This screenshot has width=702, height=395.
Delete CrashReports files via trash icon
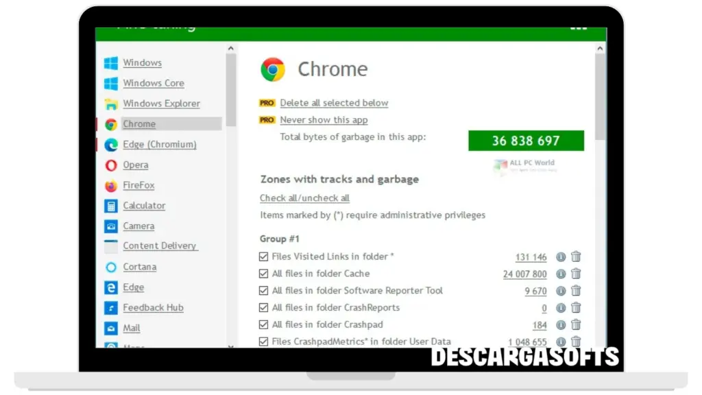coord(576,308)
